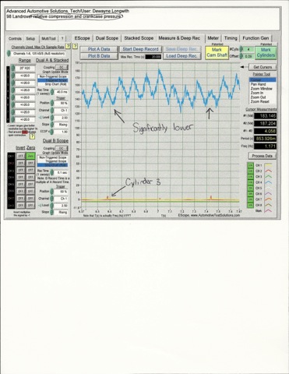Open Dual B Coupling DC selector
This screenshot has width=289, height=374.
click(62, 148)
